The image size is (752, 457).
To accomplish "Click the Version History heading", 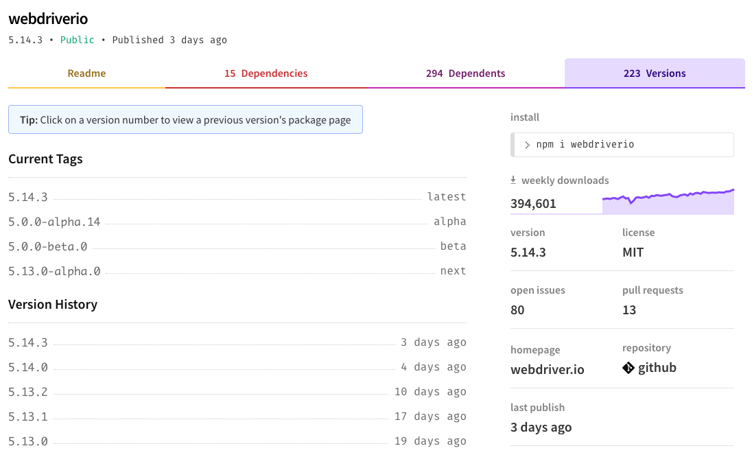I will tap(53, 305).
